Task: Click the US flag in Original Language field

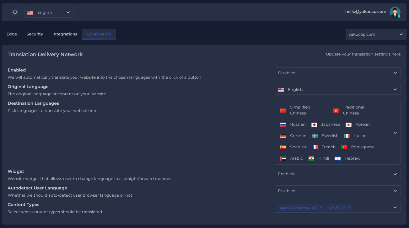Action: [281, 90]
